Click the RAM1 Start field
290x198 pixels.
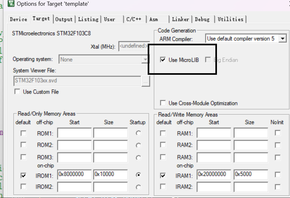(214, 133)
